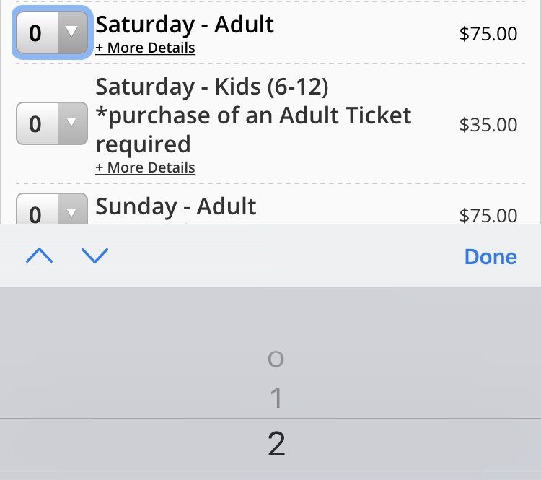Viewport: 541px width, 480px height.
Task: Open the Saturday - Kids quantity selector
Action: tap(51, 124)
